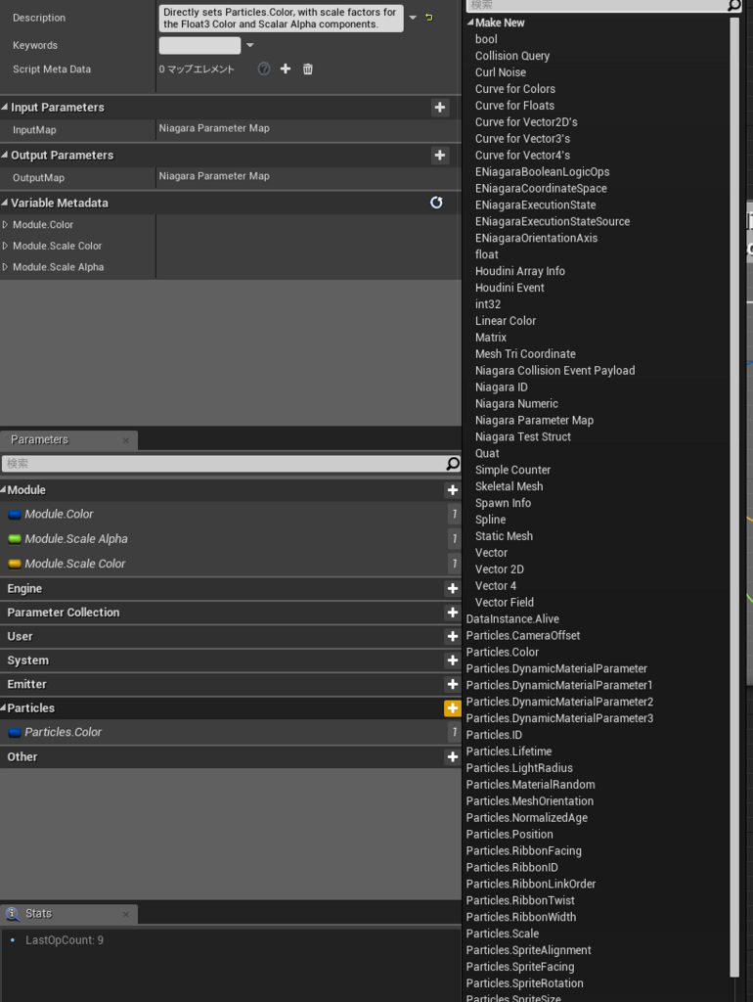Choose float from Make New list

click(x=487, y=254)
